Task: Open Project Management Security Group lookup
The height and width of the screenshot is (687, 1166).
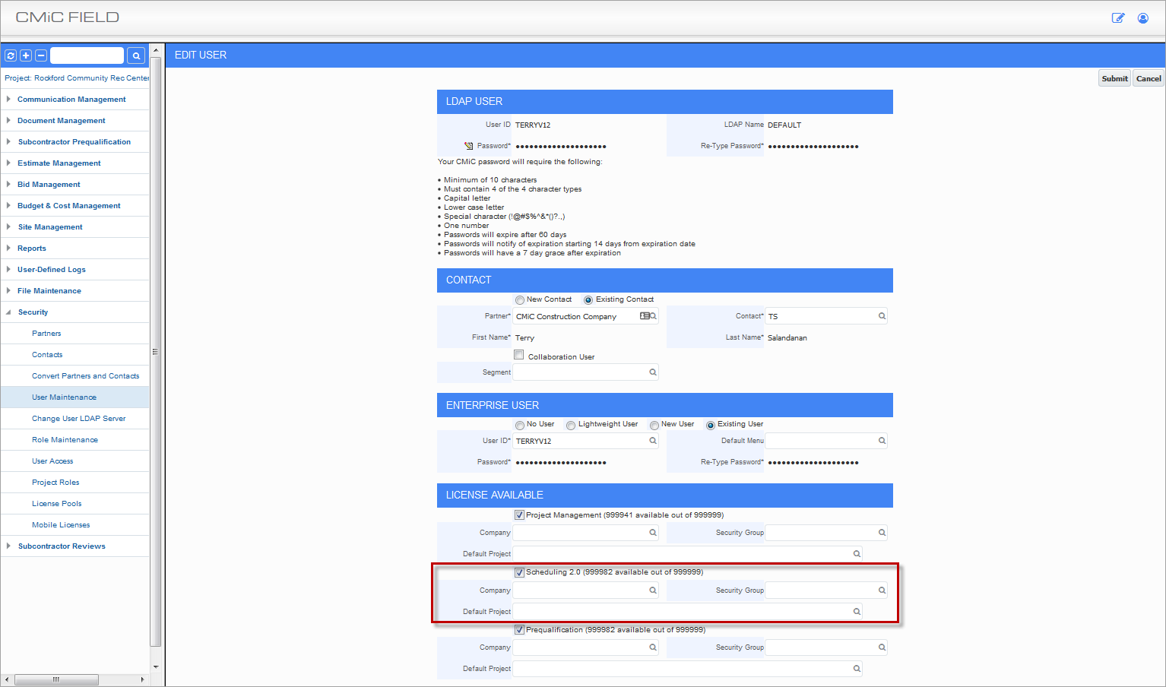Action: click(882, 533)
